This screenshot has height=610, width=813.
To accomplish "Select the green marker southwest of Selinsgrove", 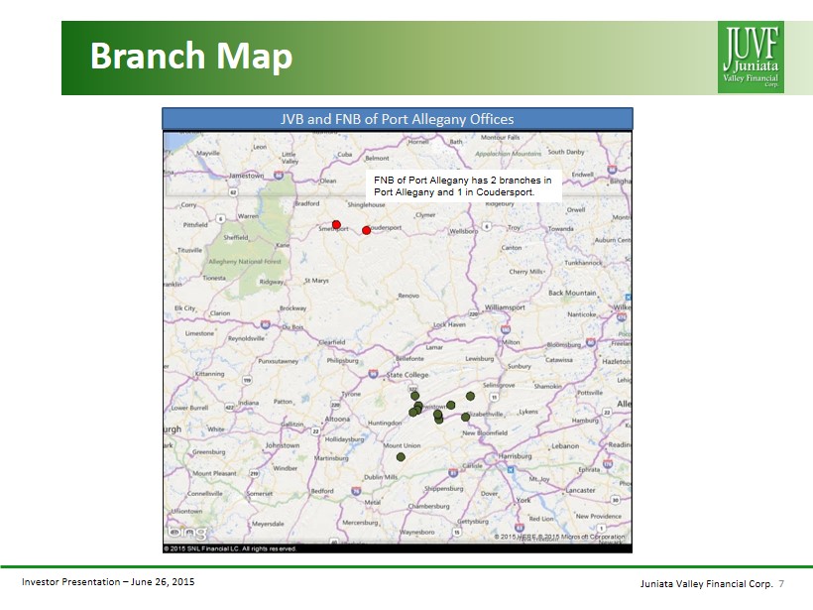I will point(470,396).
